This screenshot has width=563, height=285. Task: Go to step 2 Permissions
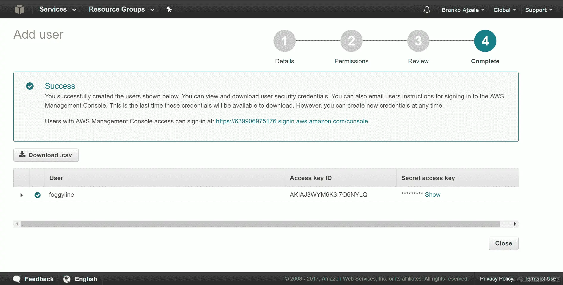(351, 41)
